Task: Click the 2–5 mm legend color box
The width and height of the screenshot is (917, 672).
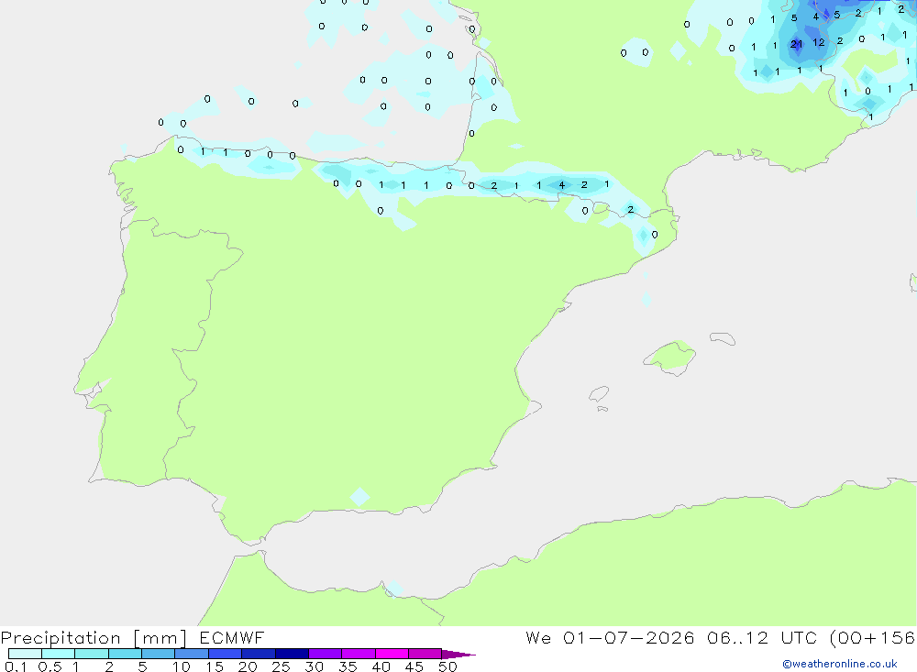Action: pyautogui.click(x=125, y=654)
